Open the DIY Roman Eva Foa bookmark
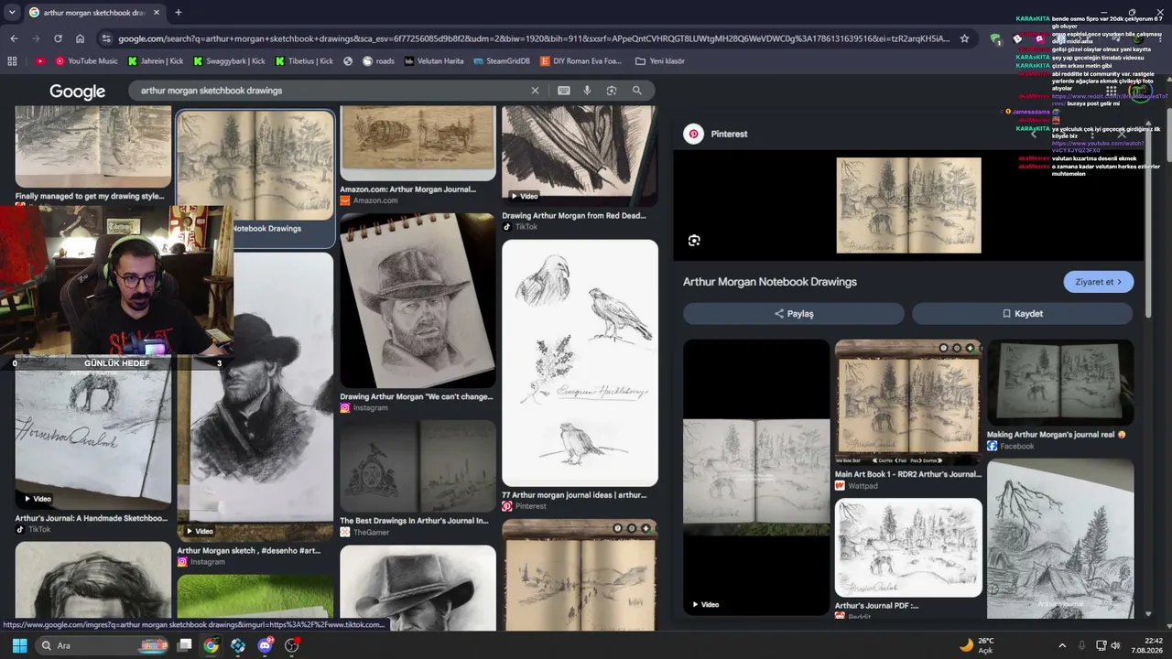The image size is (1172, 659). click(x=581, y=61)
